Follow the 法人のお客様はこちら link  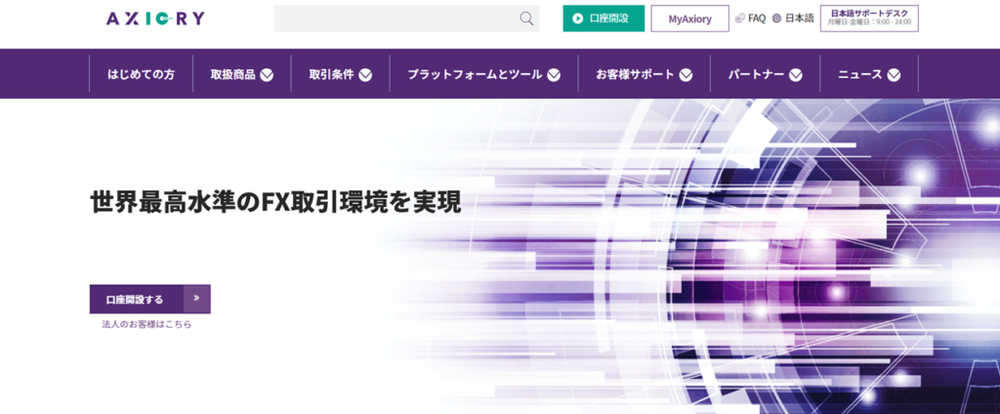pos(146,324)
